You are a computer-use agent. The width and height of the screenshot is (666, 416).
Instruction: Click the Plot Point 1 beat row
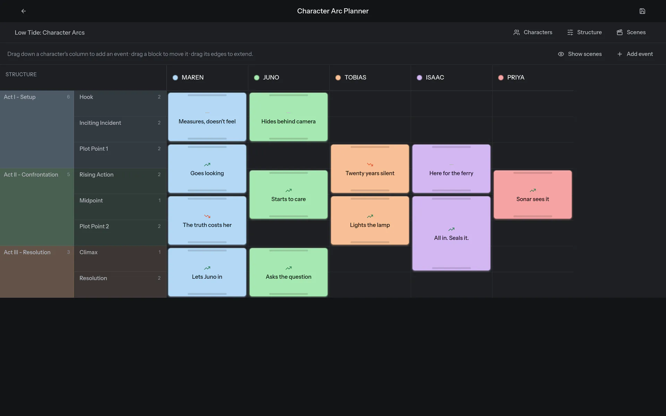click(x=120, y=155)
